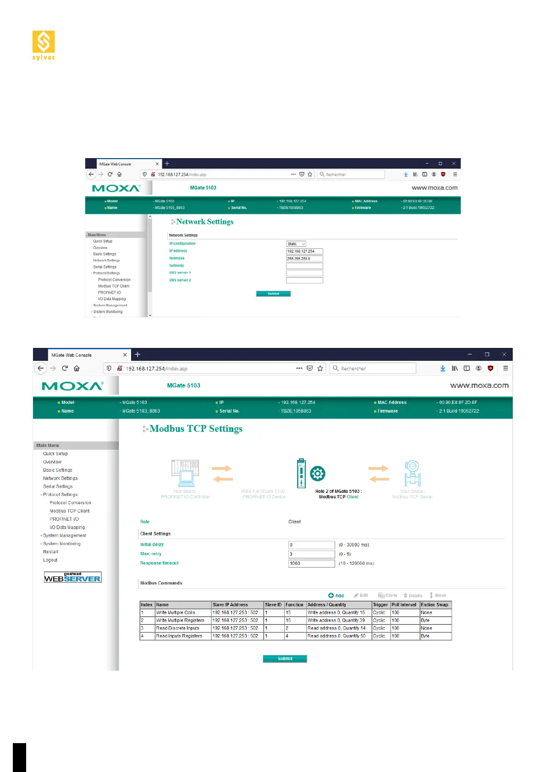Click home icon in Modbus TCP Settings window

[x=77, y=368]
